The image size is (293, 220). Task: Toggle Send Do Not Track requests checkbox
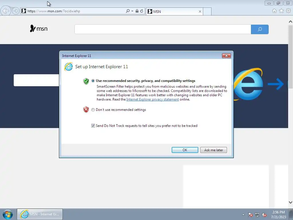click(x=93, y=126)
